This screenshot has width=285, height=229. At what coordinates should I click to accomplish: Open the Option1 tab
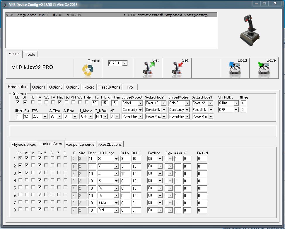(x=39, y=87)
